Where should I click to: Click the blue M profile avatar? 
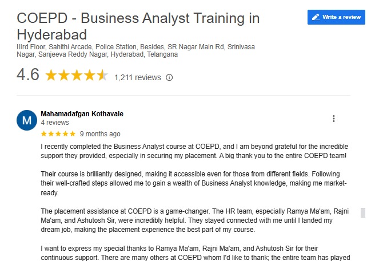(x=27, y=121)
